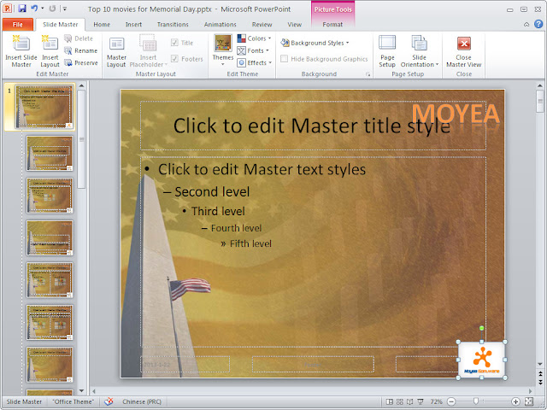
Task: Minimize the ribbon arrow
Action: click(x=526, y=24)
